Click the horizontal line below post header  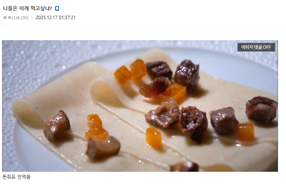click(144, 25)
